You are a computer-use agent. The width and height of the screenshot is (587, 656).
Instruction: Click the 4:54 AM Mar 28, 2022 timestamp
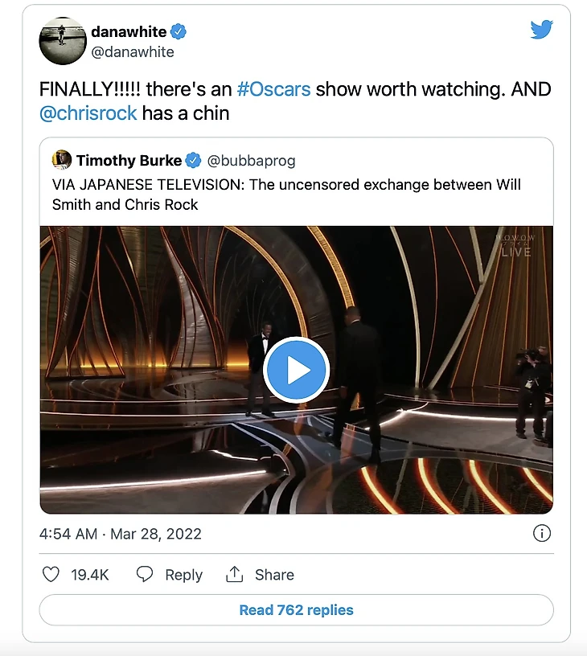click(x=121, y=534)
